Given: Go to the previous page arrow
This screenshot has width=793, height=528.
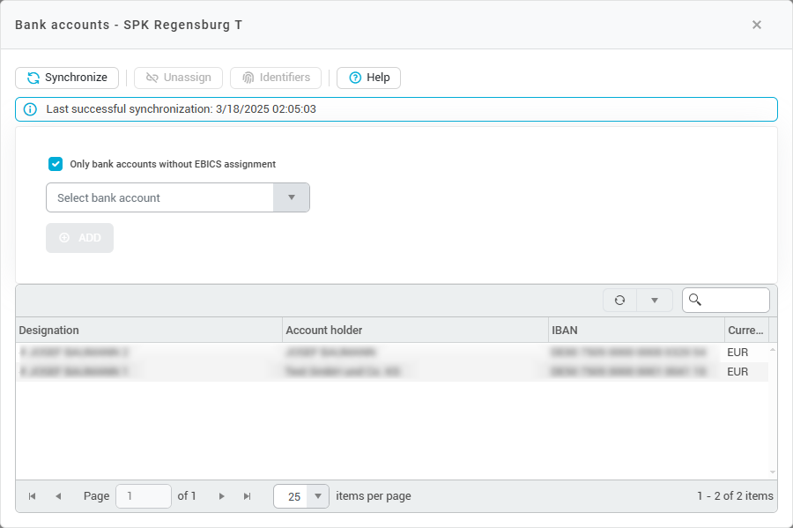Looking at the screenshot, I should coord(58,496).
